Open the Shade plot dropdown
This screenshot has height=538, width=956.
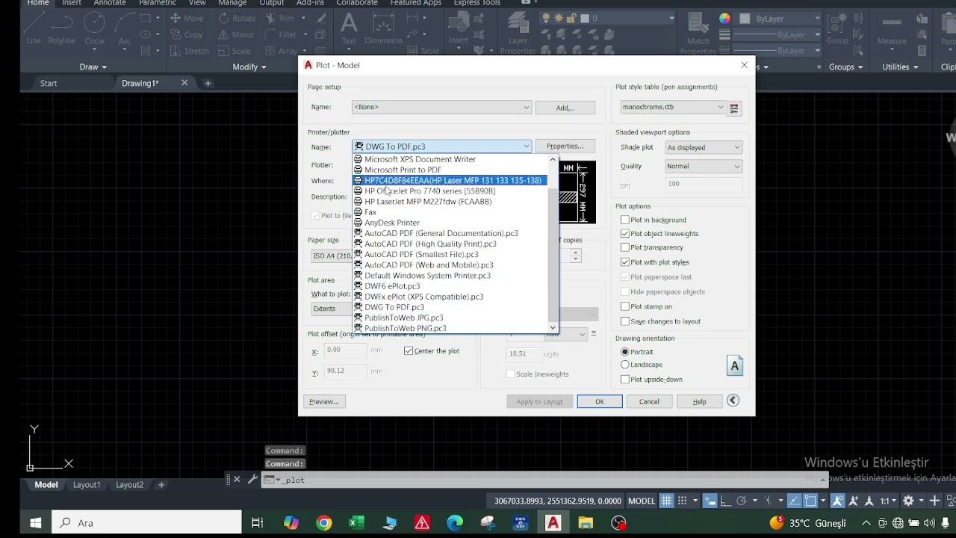tap(704, 148)
